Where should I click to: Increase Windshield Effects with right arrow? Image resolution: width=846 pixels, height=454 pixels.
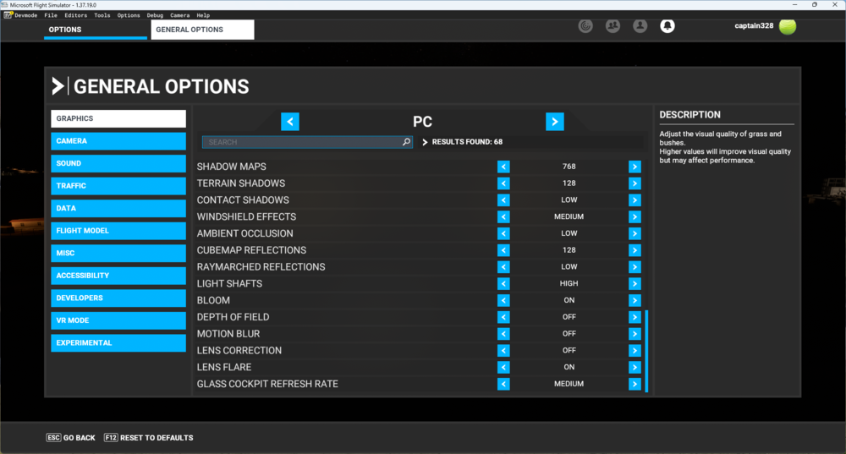click(634, 216)
